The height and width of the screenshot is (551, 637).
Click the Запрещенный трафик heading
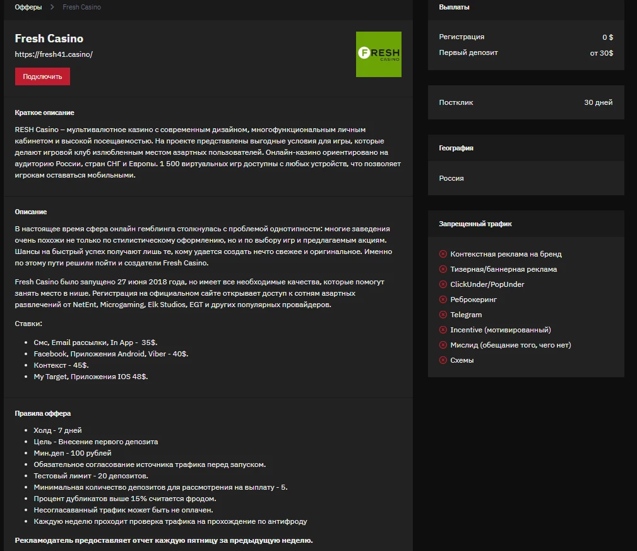pos(475,224)
